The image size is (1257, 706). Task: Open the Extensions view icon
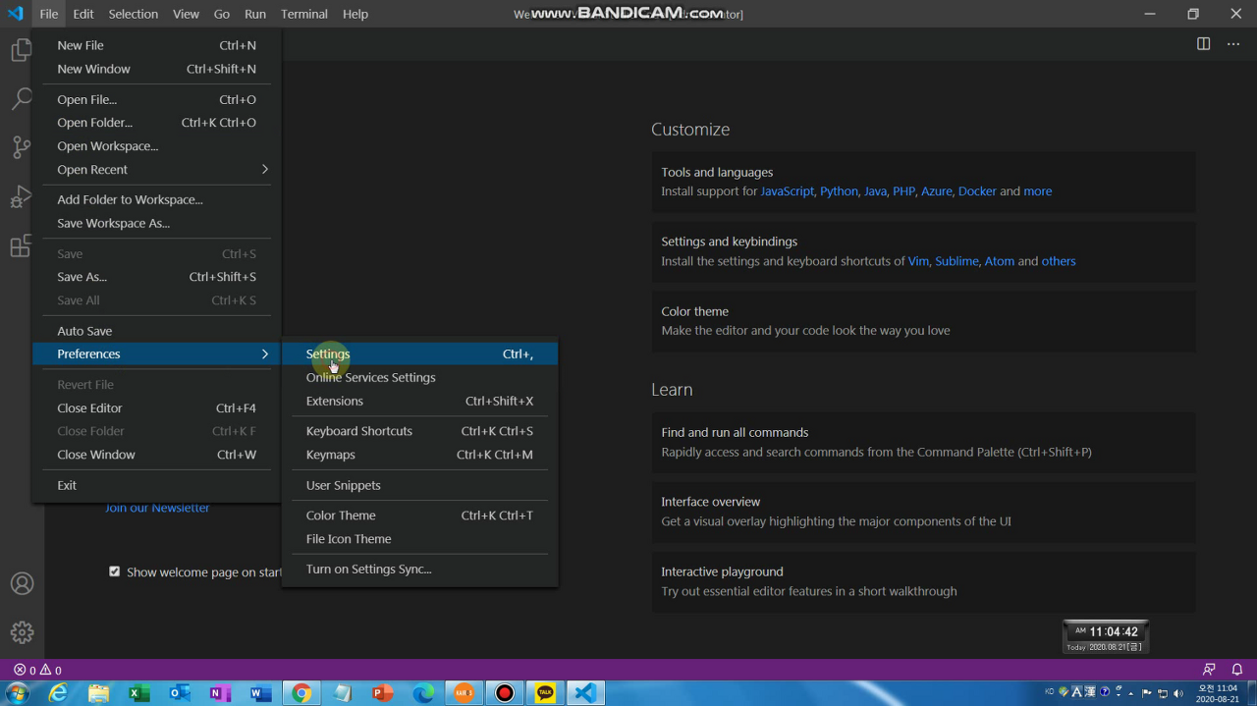pos(22,245)
